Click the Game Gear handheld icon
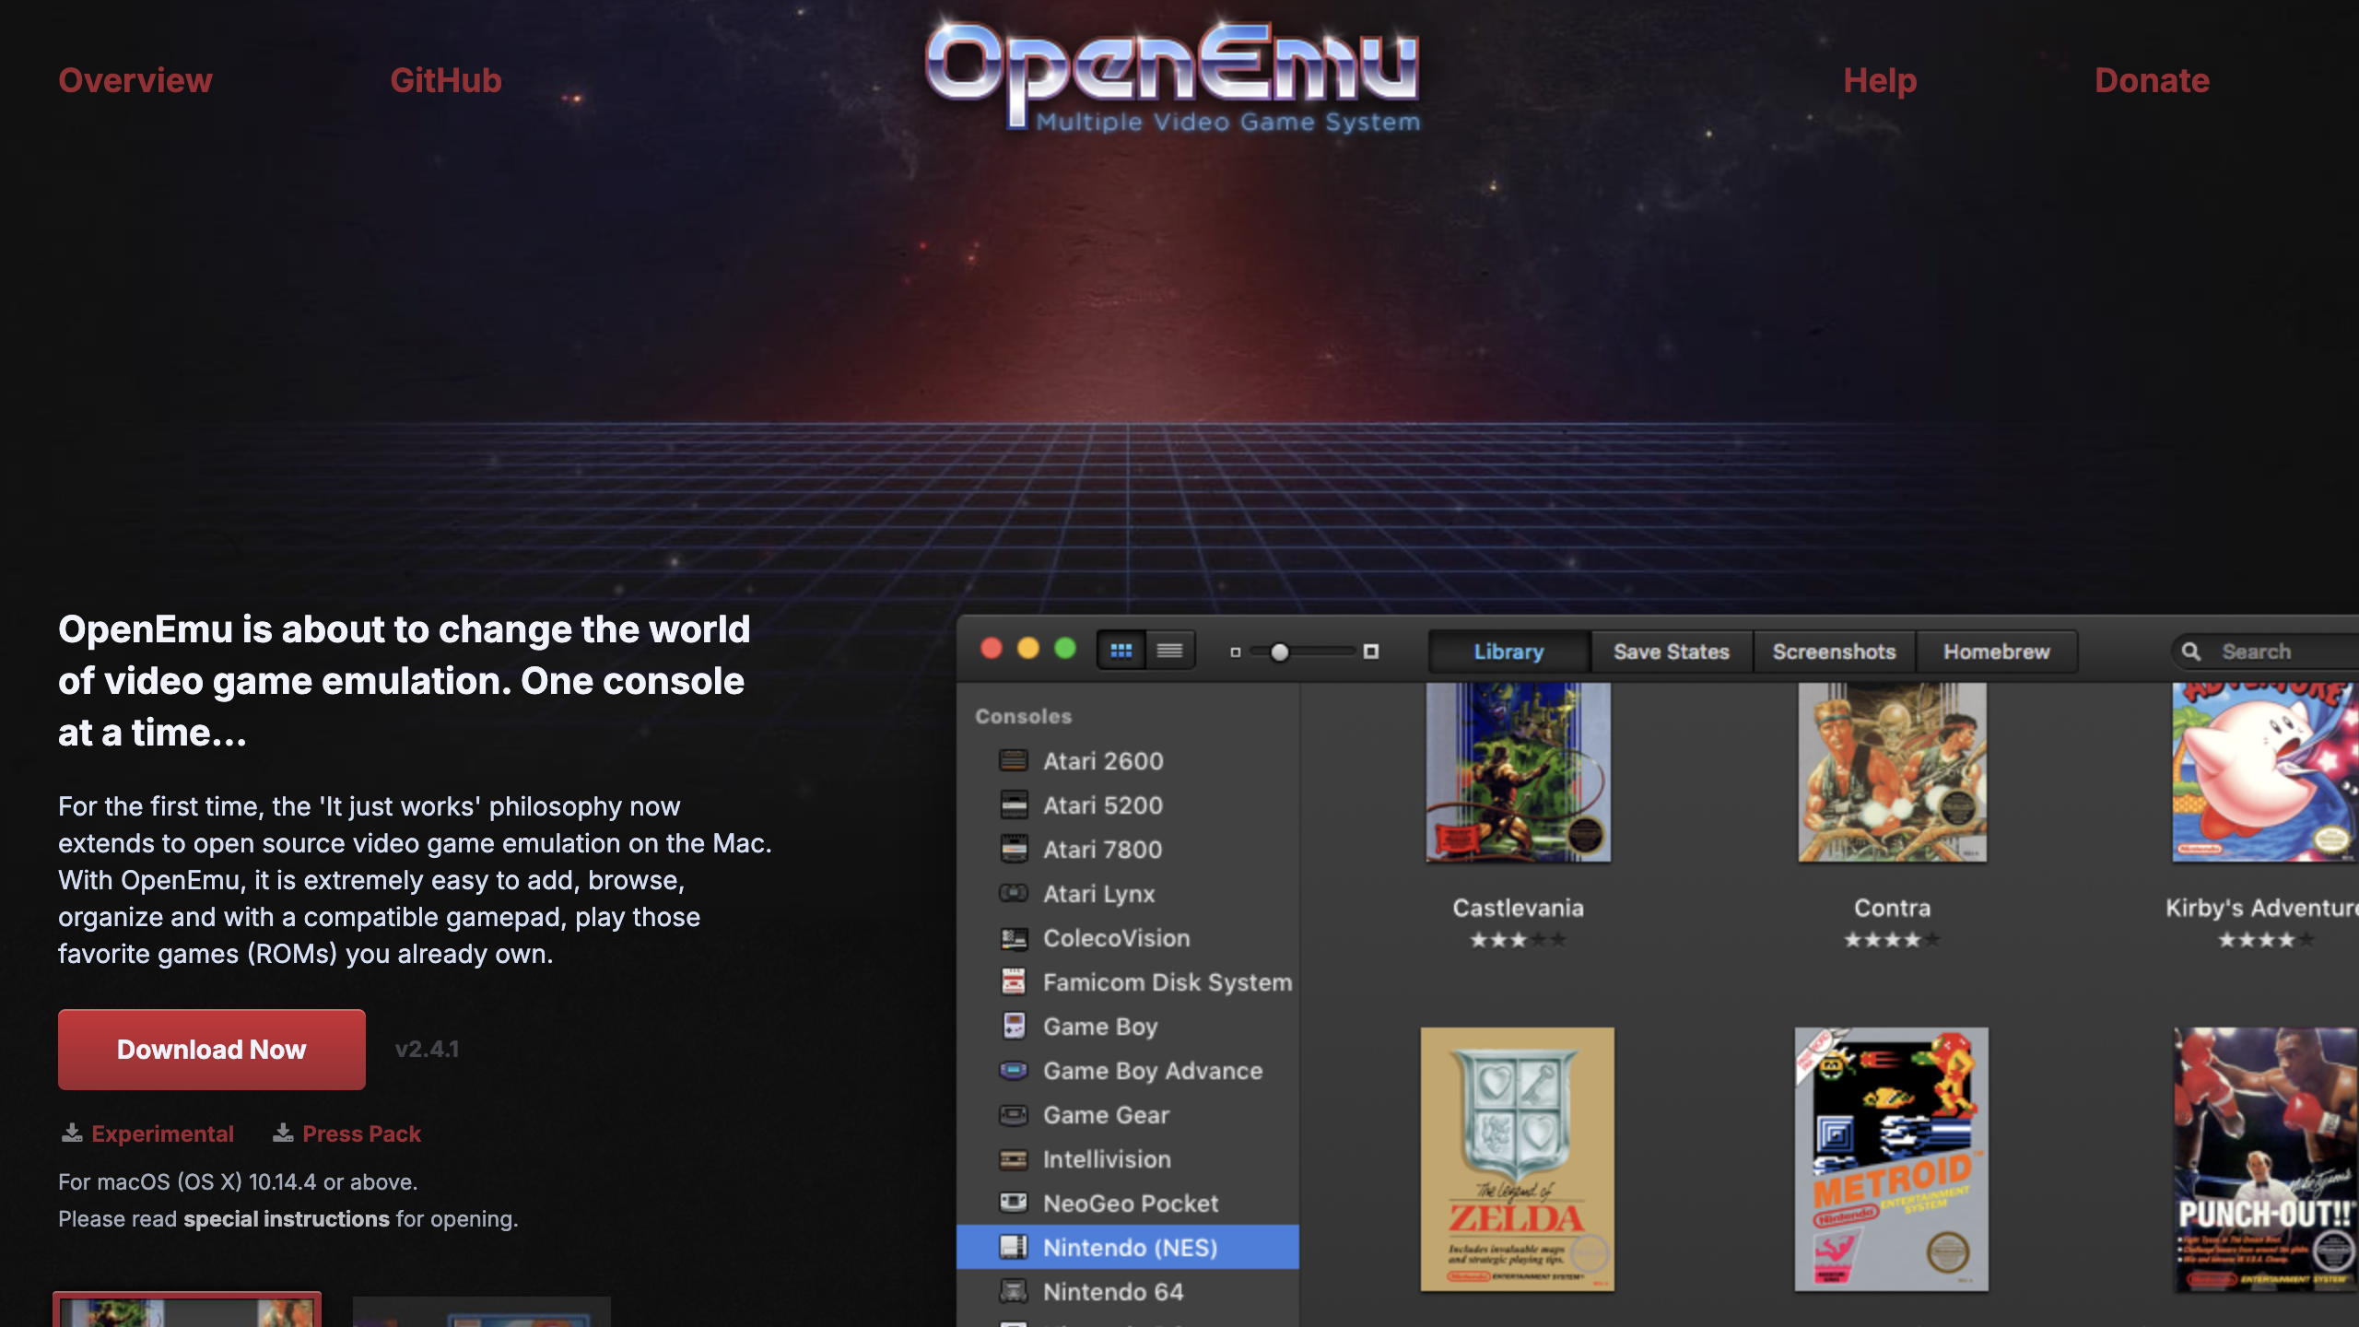This screenshot has width=2359, height=1327. [1014, 1115]
